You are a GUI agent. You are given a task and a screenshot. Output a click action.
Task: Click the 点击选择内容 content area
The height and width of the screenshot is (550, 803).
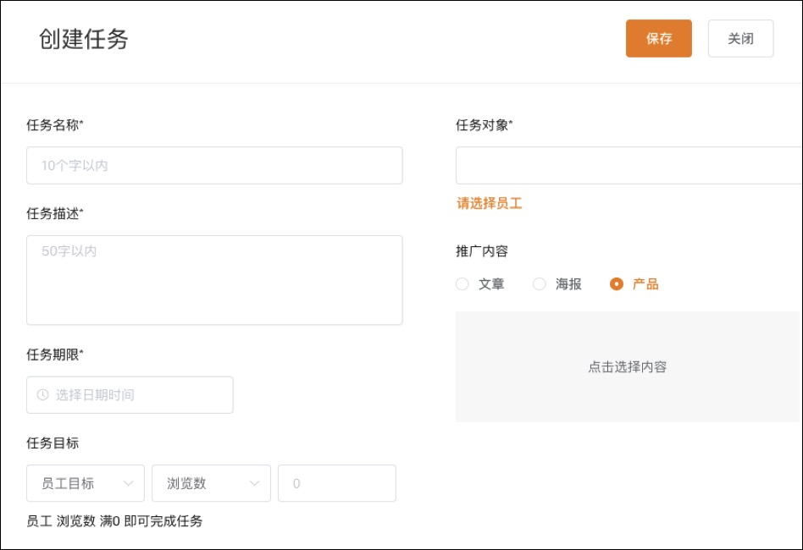coord(629,367)
